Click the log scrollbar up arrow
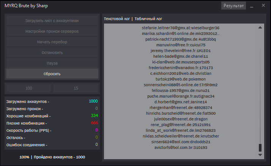This screenshot has width=271, height=166. [260, 27]
